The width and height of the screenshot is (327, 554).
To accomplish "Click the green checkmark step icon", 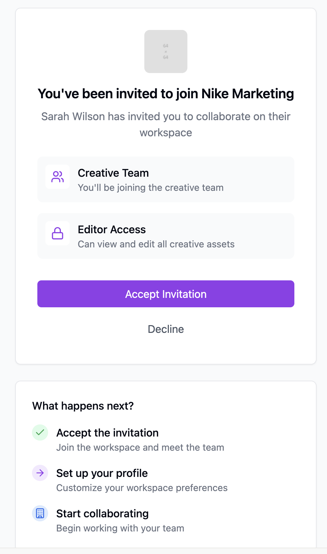I will 40,432.
